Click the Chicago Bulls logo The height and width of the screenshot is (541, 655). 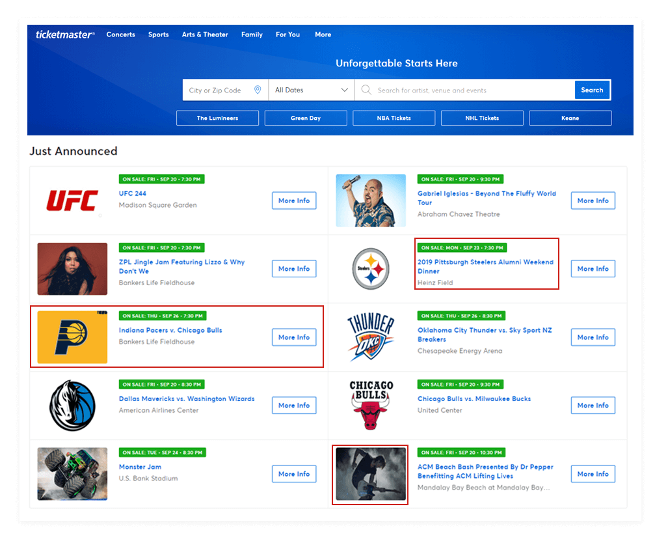pyautogui.click(x=371, y=405)
